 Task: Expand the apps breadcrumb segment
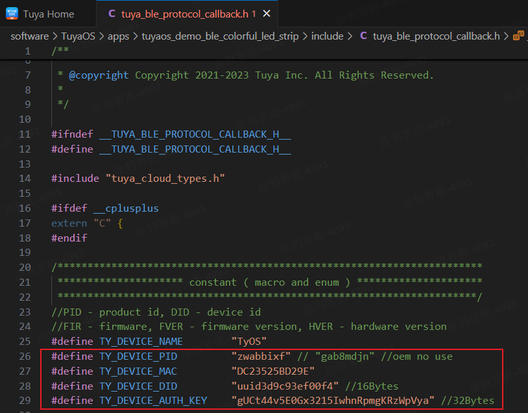tap(118, 36)
